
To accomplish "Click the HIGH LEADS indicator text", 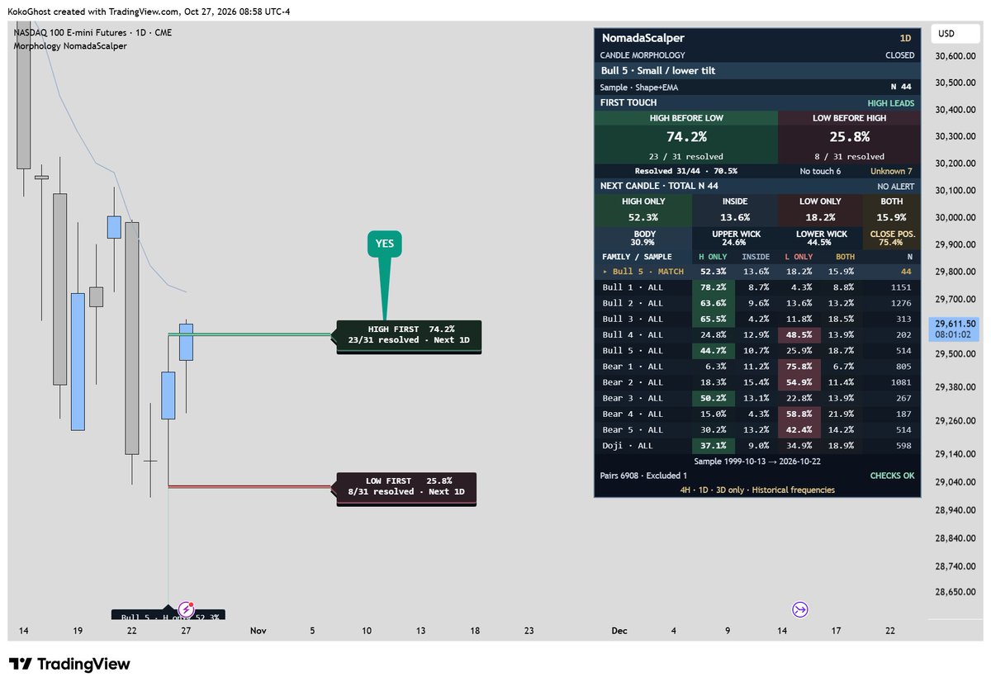I will coord(890,103).
